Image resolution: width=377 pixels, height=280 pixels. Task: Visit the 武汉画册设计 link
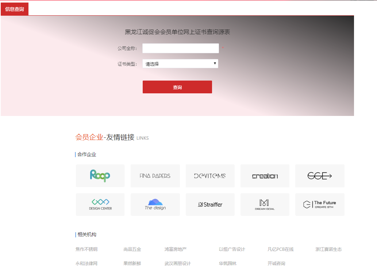coord(178,264)
